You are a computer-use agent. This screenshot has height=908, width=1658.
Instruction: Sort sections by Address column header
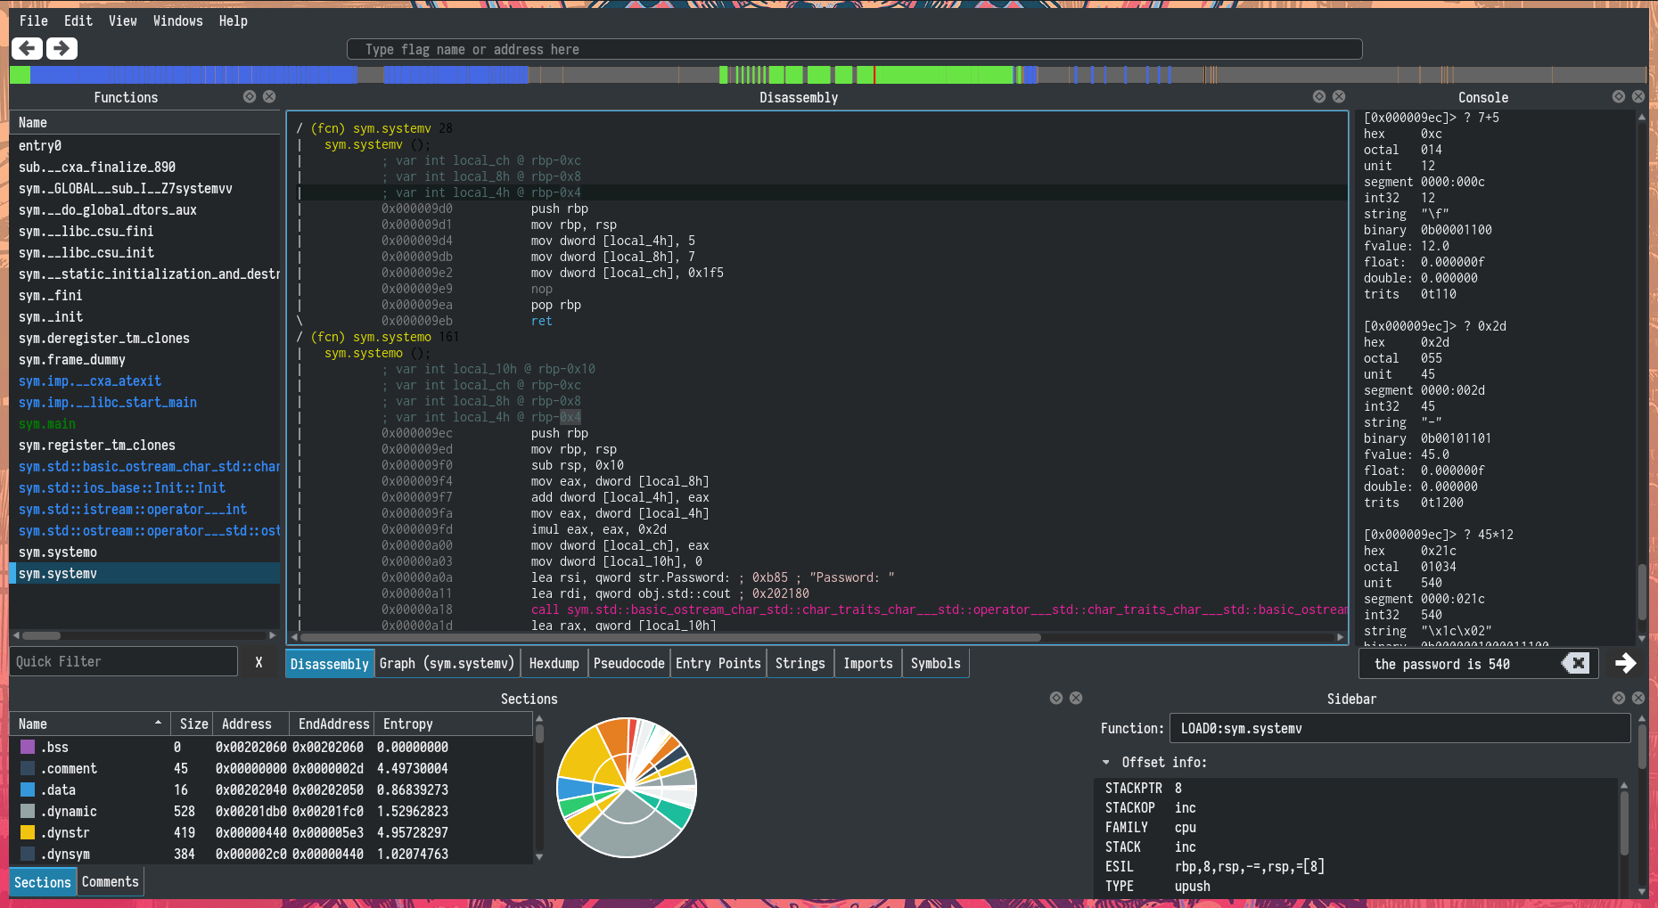[252, 724]
